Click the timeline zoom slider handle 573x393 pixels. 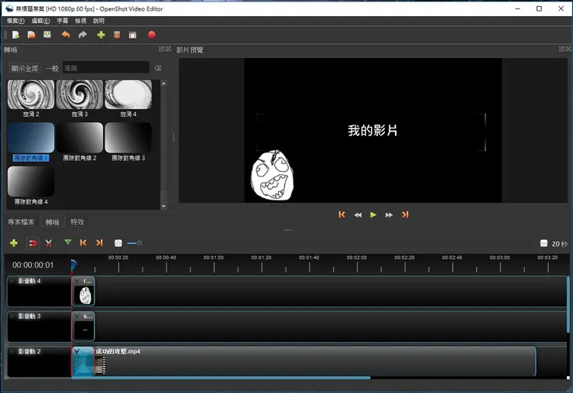139,243
